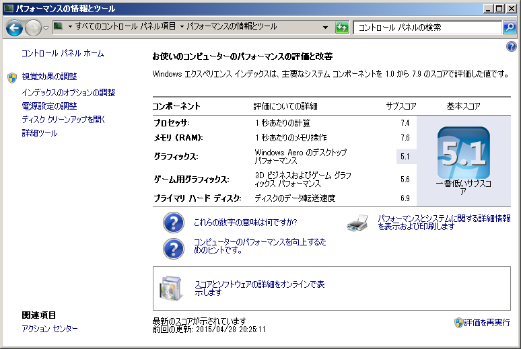Click the greyed forward arrow button

[x=33, y=28]
